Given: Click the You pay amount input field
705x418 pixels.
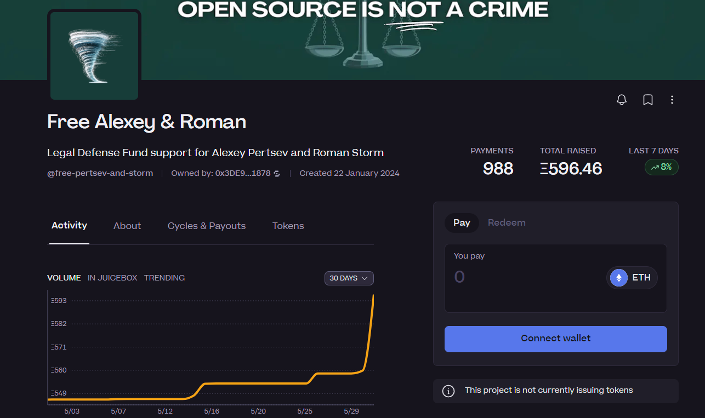Looking at the screenshot, I should (x=526, y=277).
